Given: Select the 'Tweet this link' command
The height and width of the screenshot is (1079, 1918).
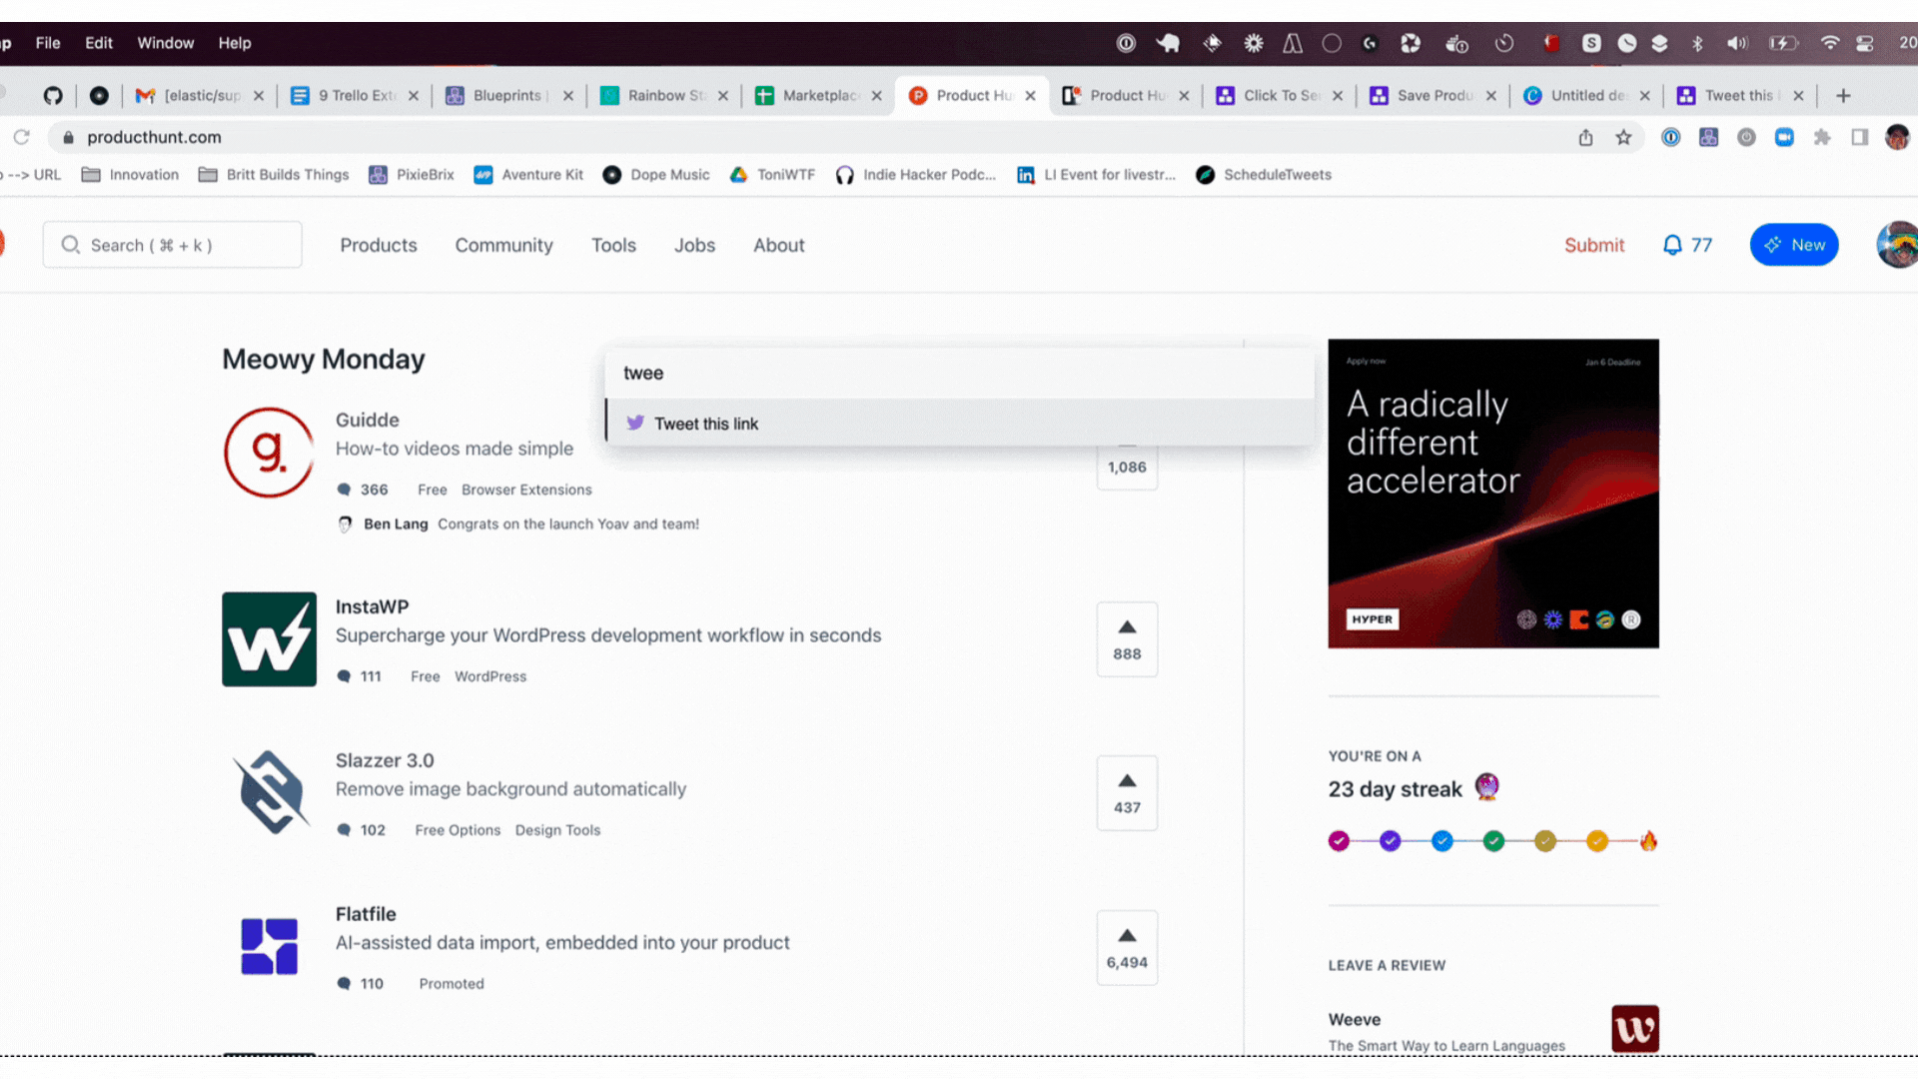Looking at the screenshot, I should [706, 424].
